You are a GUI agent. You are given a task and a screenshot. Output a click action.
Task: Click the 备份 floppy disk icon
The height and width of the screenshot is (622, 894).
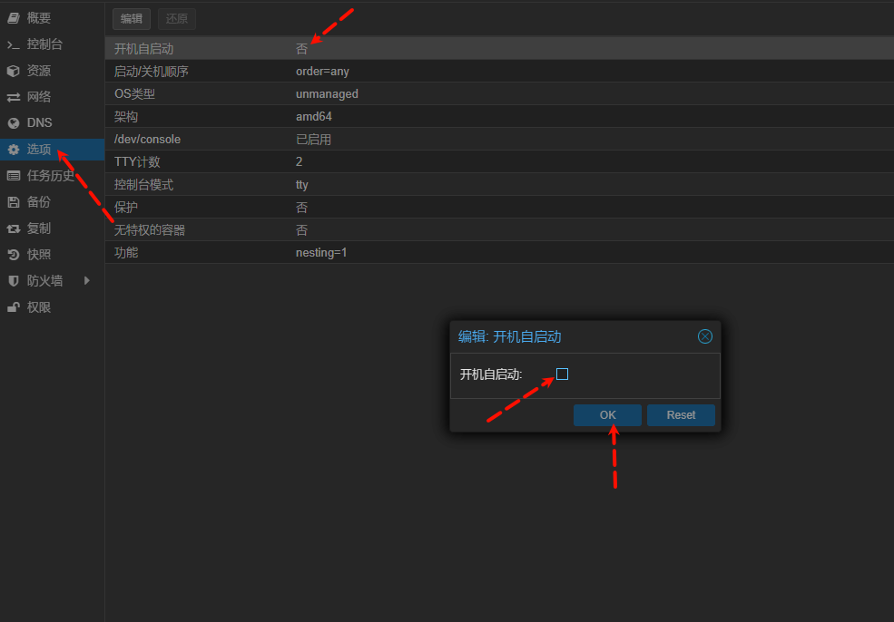tap(14, 202)
